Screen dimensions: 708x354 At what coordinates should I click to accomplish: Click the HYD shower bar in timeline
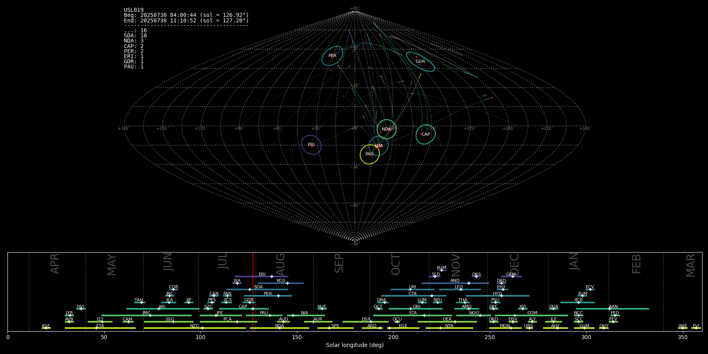(x=498, y=296)
